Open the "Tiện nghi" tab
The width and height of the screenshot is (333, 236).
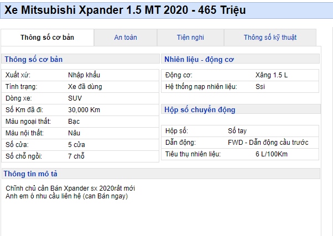[190, 38]
